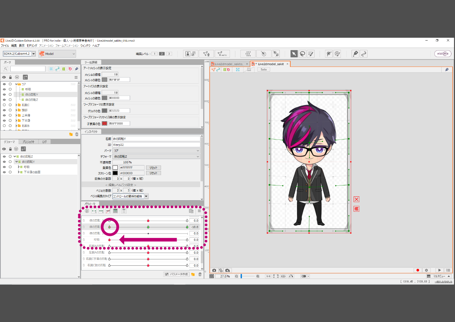
Task: Reset スクリーン色 with リセット button
Action: tap(153, 173)
